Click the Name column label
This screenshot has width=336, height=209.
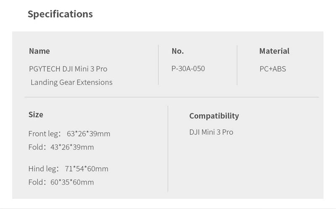pos(39,51)
